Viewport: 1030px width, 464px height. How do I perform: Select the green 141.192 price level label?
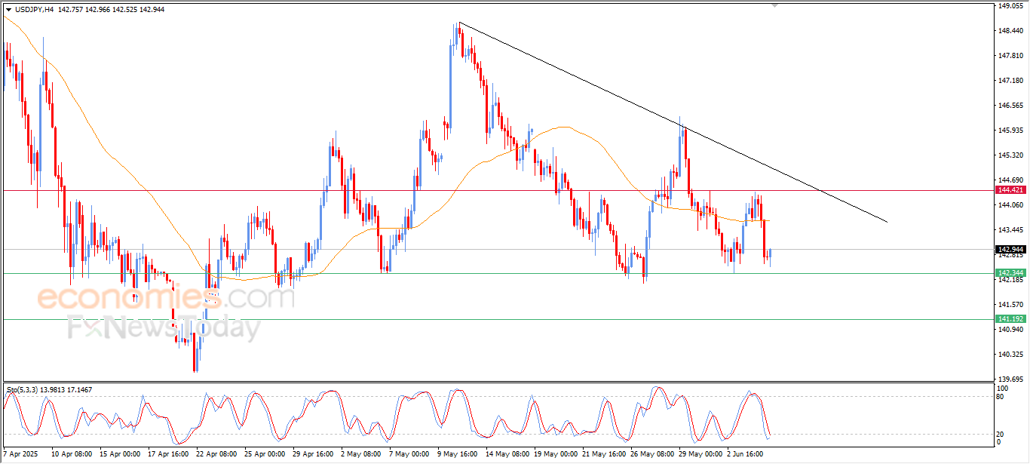tap(1009, 319)
